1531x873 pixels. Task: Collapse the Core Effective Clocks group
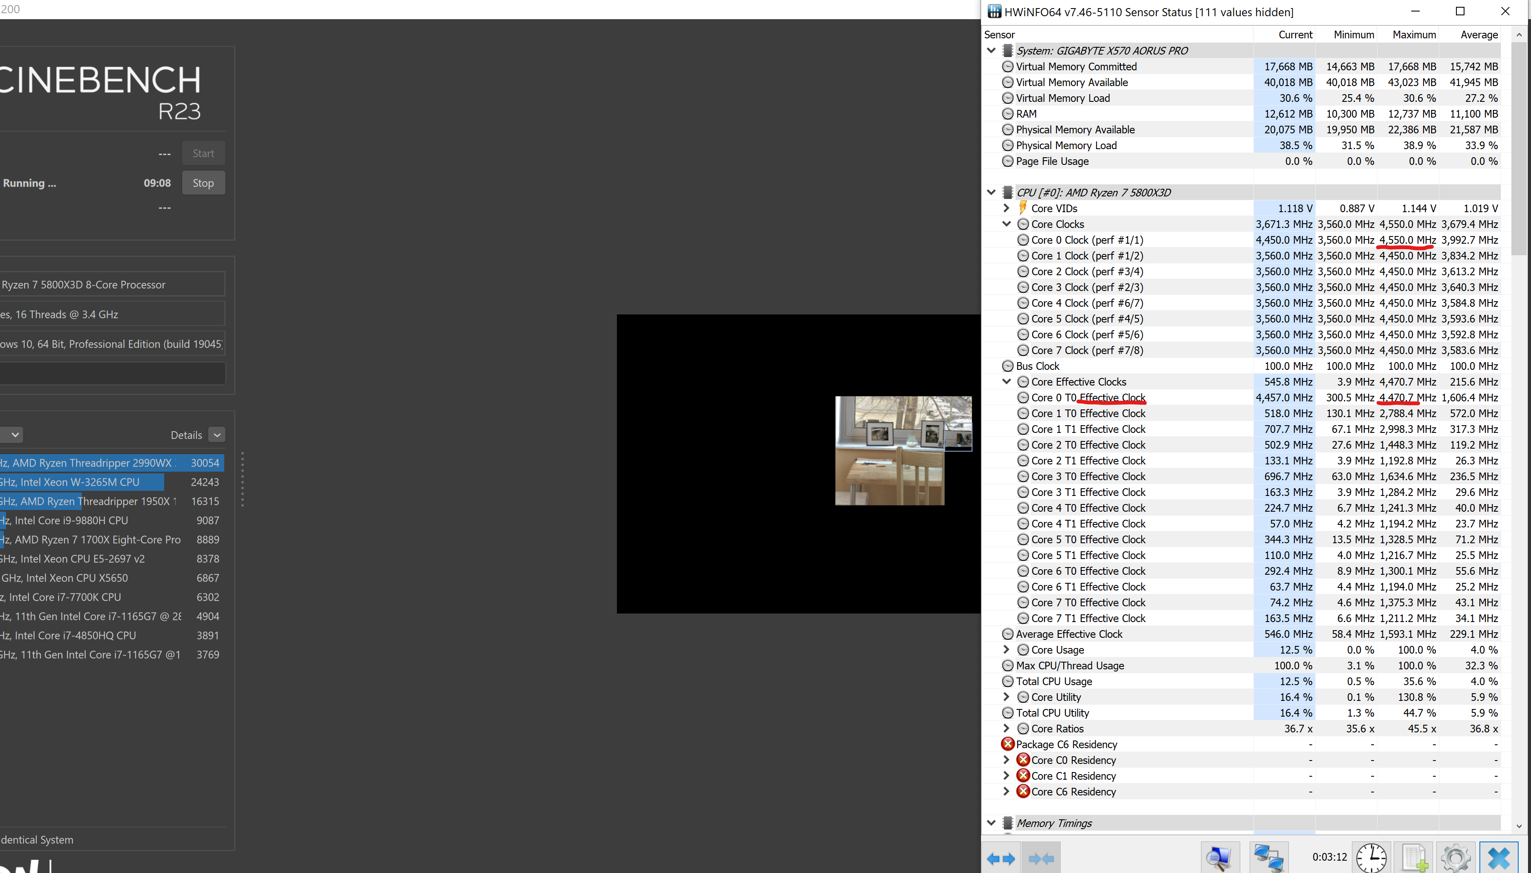pyautogui.click(x=1007, y=382)
